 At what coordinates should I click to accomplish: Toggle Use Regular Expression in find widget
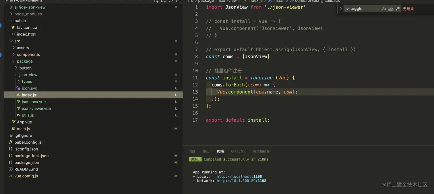point(398,9)
